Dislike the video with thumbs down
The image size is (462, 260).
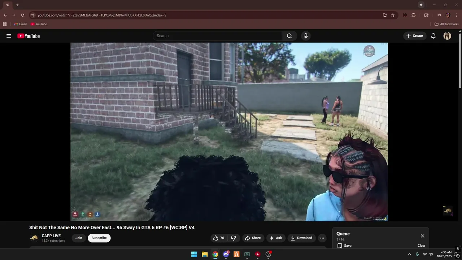[x=234, y=238]
